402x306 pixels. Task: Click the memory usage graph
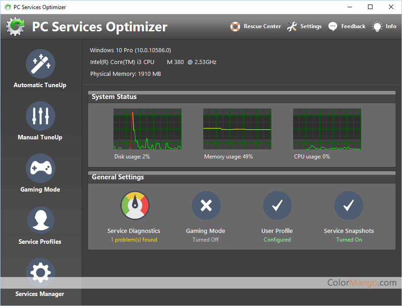pyautogui.click(x=237, y=129)
